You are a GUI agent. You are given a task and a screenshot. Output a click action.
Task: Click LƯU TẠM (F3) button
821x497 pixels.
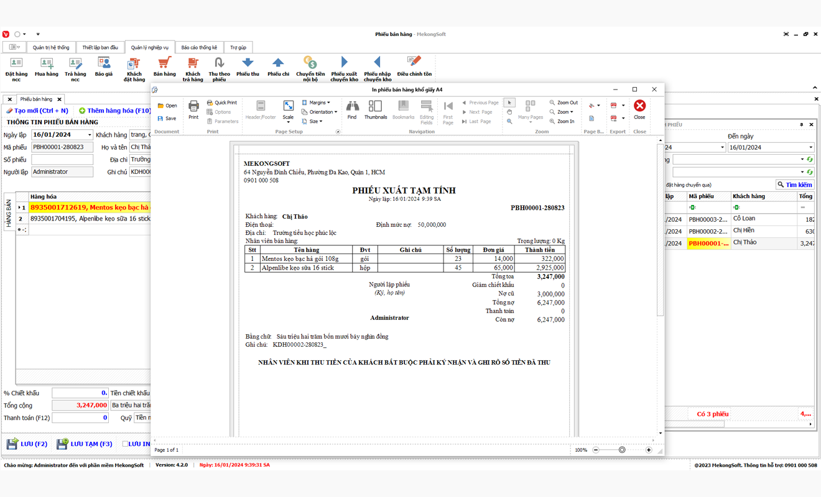click(84, 444)
